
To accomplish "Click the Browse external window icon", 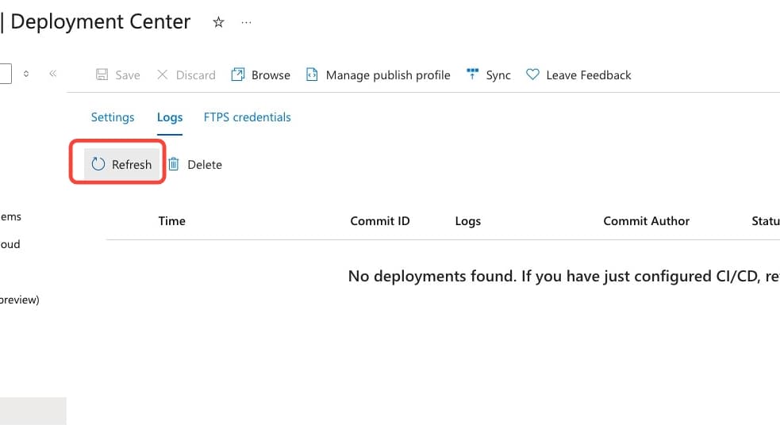I will [238, 75].
